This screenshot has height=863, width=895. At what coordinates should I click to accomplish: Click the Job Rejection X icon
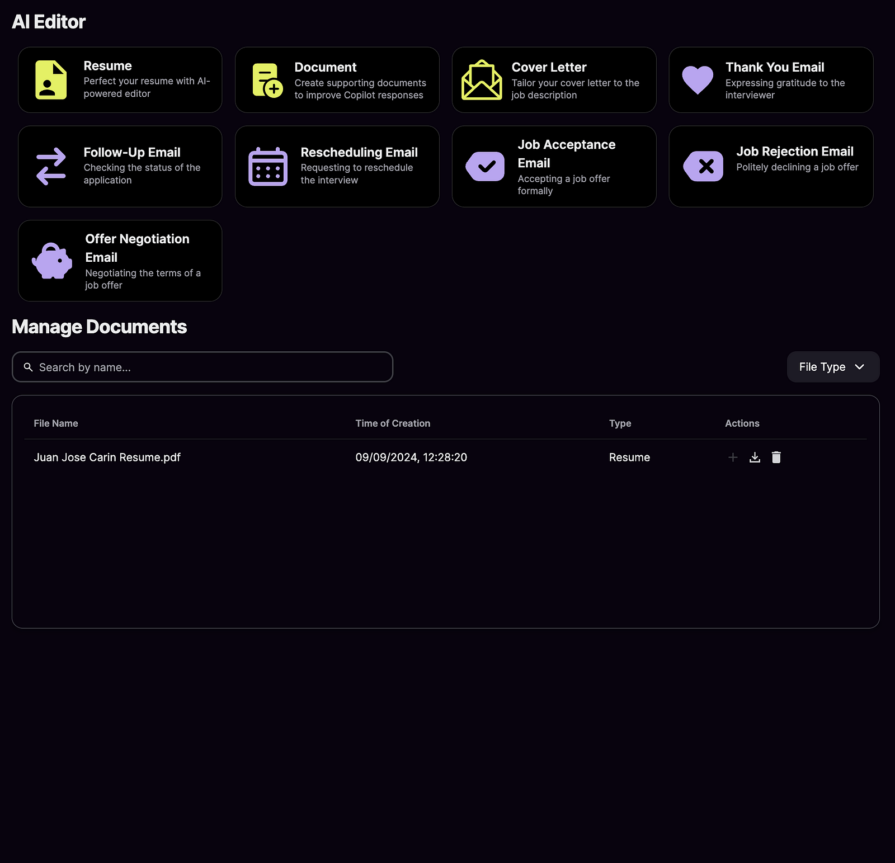coord(704,166)
